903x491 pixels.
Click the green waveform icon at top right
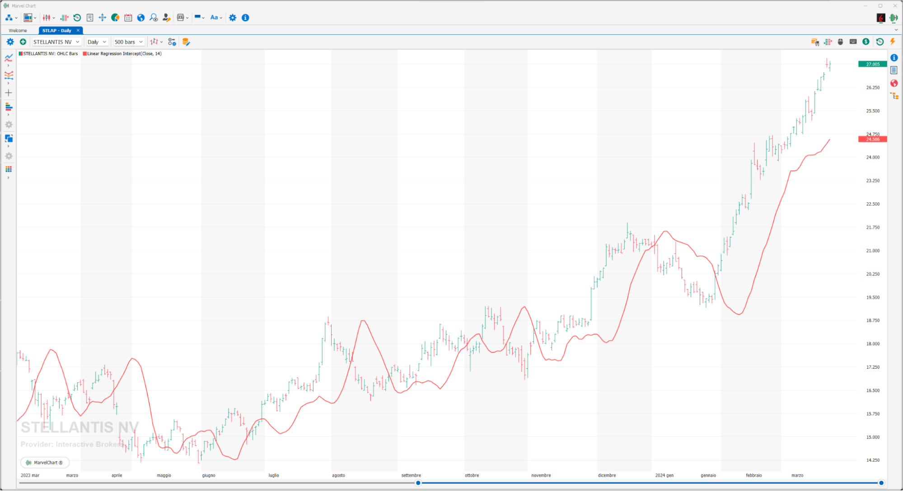[894, 18]
